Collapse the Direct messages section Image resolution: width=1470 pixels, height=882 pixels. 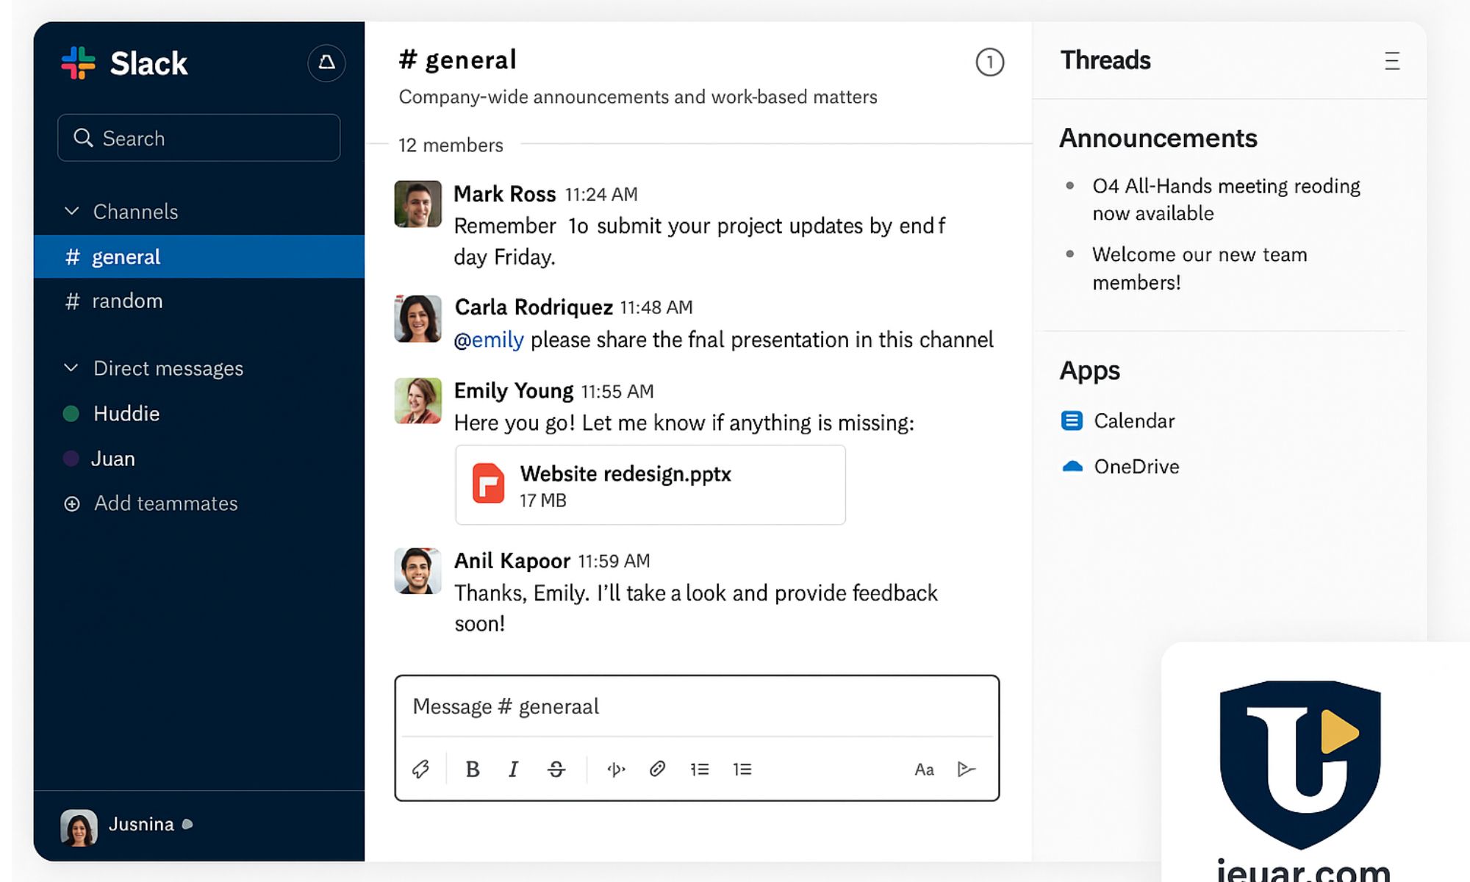coord(71,368)
